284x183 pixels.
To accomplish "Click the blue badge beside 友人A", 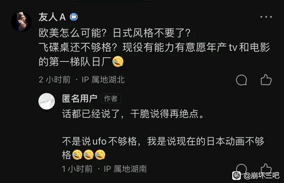I will 74,17.
